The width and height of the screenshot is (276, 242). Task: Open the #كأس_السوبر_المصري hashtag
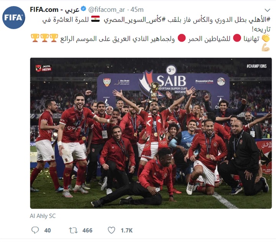pyautogui.click(x=135, y=20)
